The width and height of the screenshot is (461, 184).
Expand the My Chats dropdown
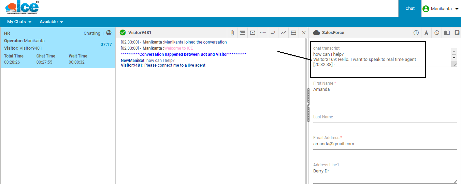(x=19, y=22)
